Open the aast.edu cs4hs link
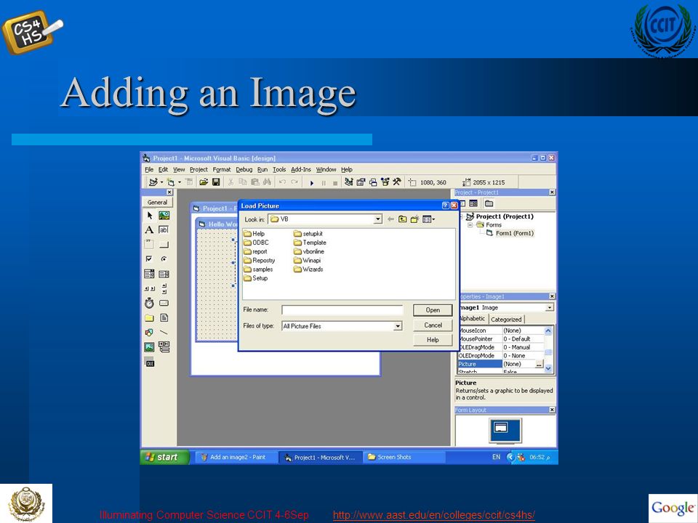 point(433,515)
